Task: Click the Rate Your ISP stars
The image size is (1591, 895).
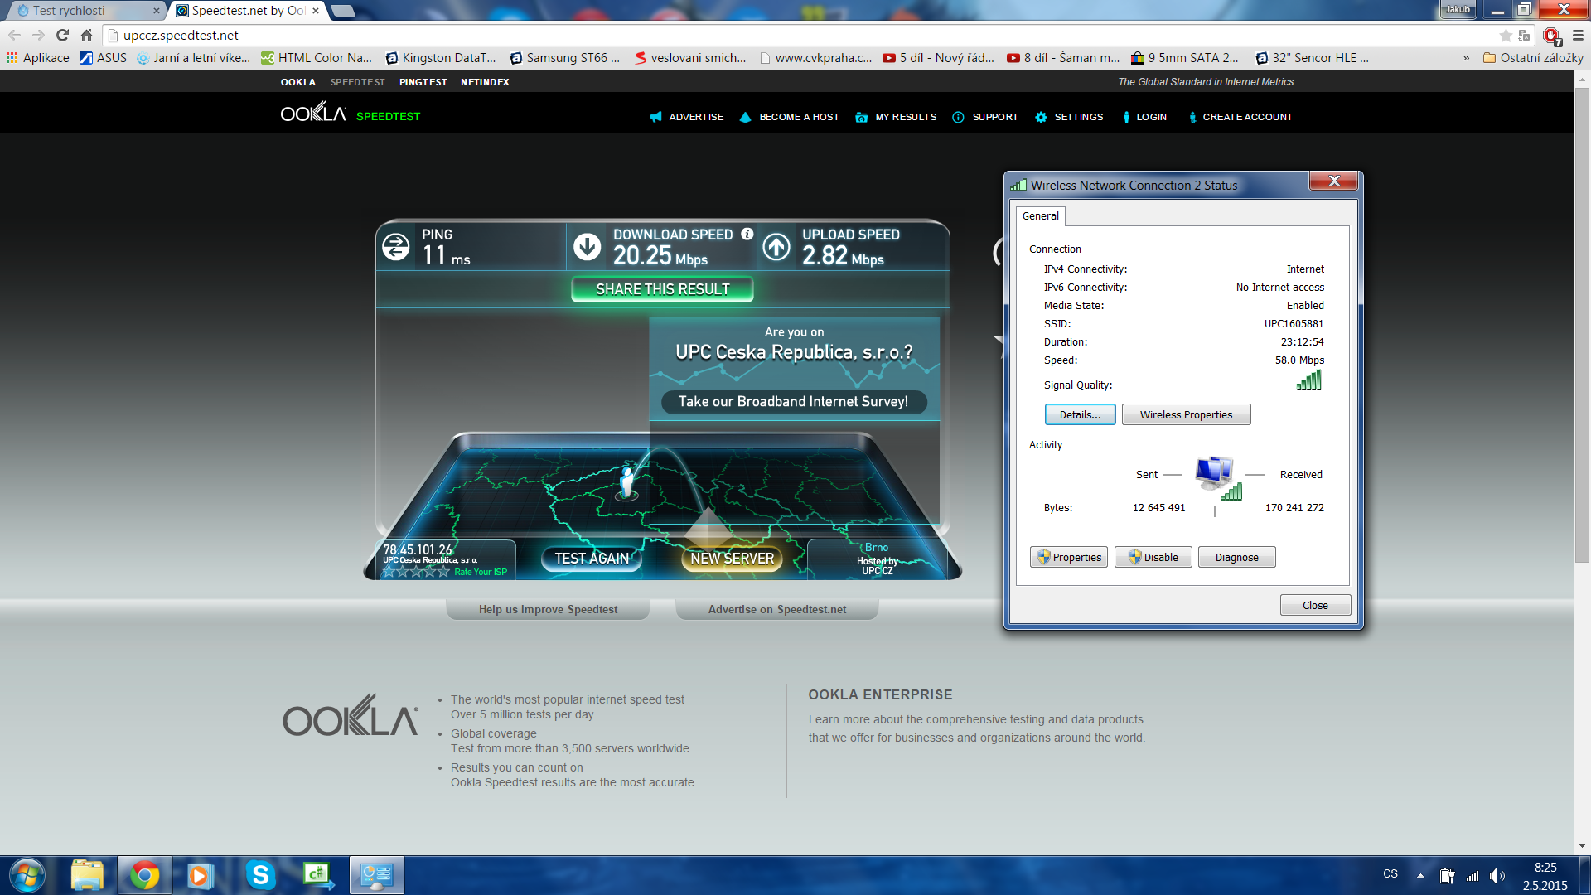Action: pyautogui.click(x=415, y=572)
